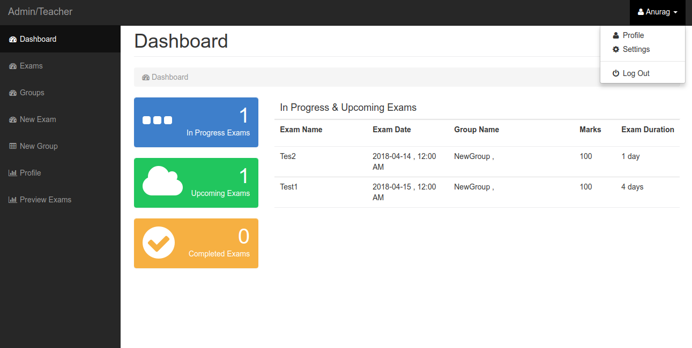
Task: Open the green Upcoming Exams card
Action: (196, 183)
